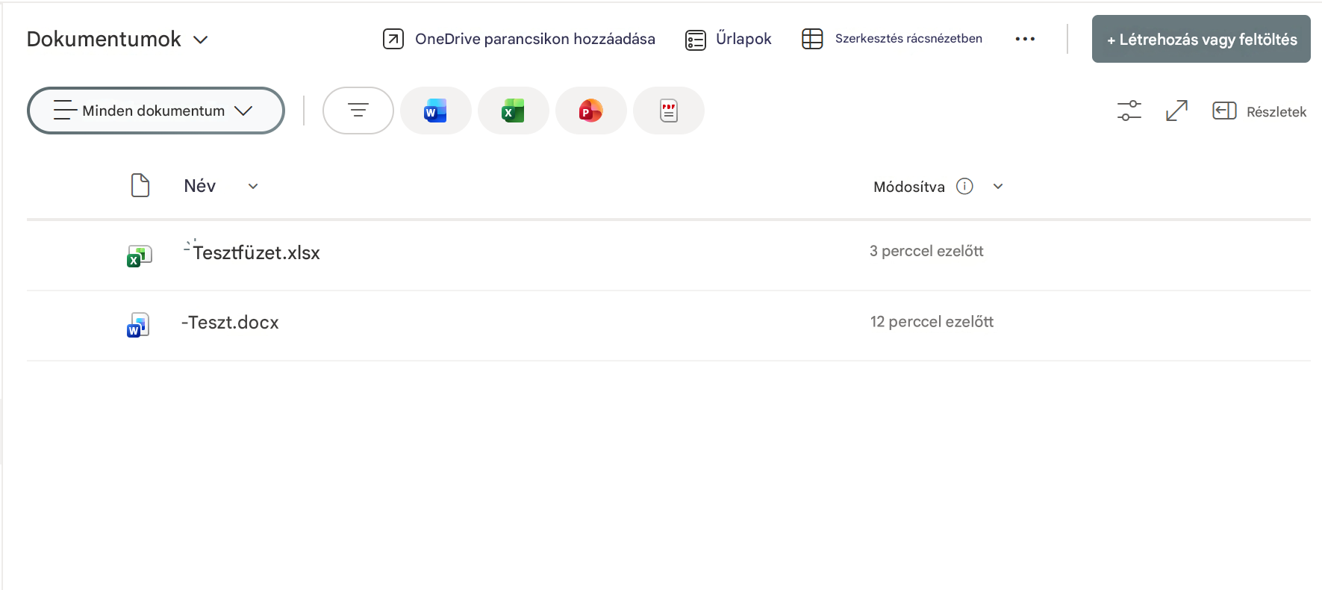The height and width of the screenshot is (590, 1322).
Task: Click the OneDrive shortcut arrow icon
Action: (x=393, y=39)
